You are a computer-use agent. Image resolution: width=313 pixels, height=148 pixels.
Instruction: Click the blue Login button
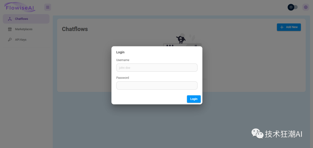[194, 99]
